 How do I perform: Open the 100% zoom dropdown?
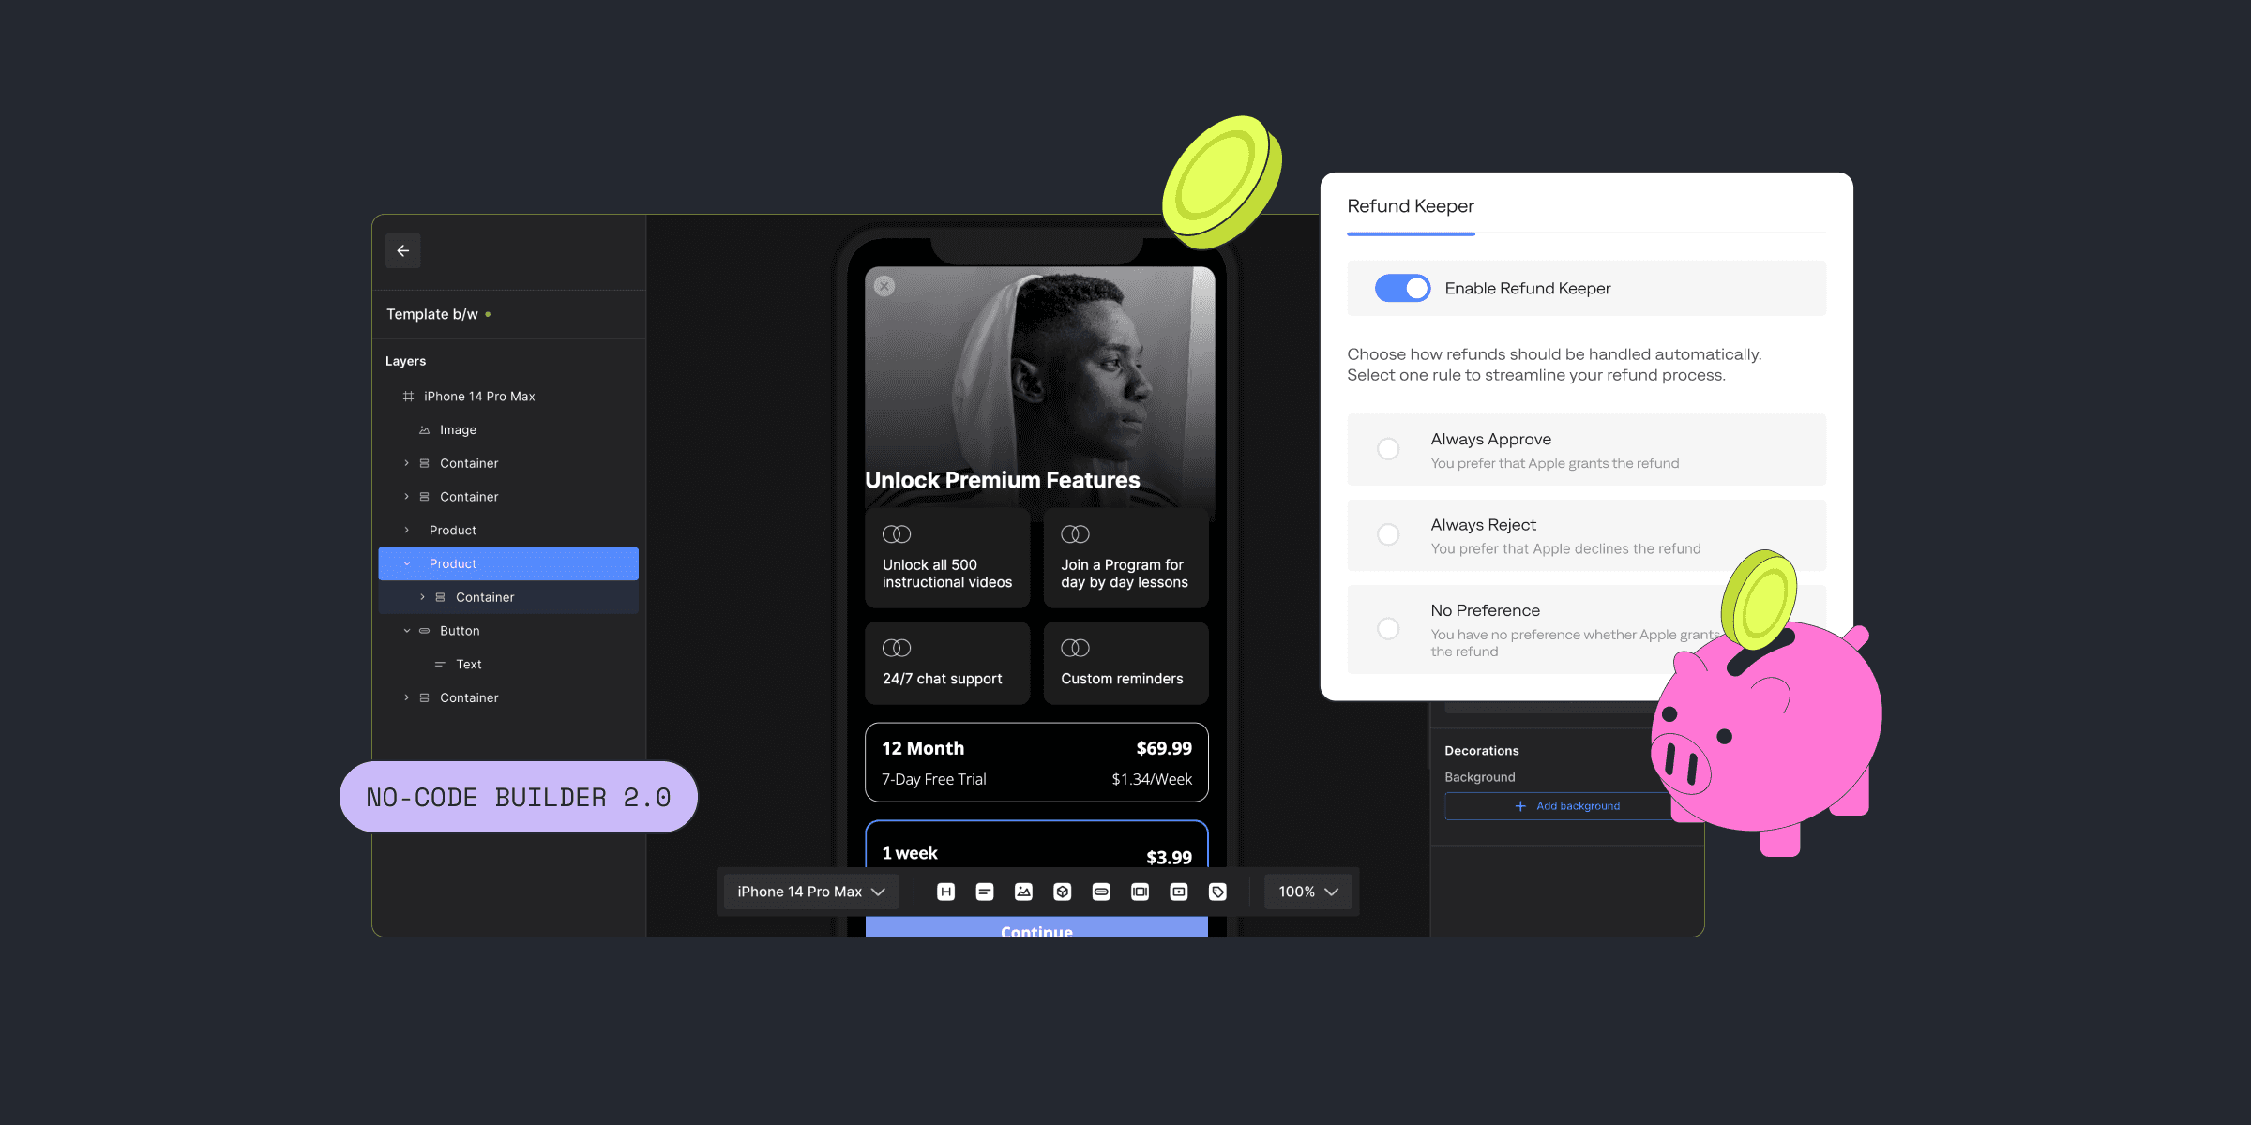1307,892
